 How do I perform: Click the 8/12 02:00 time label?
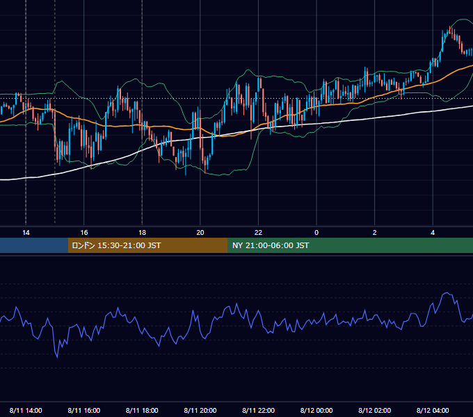point(374,410)
